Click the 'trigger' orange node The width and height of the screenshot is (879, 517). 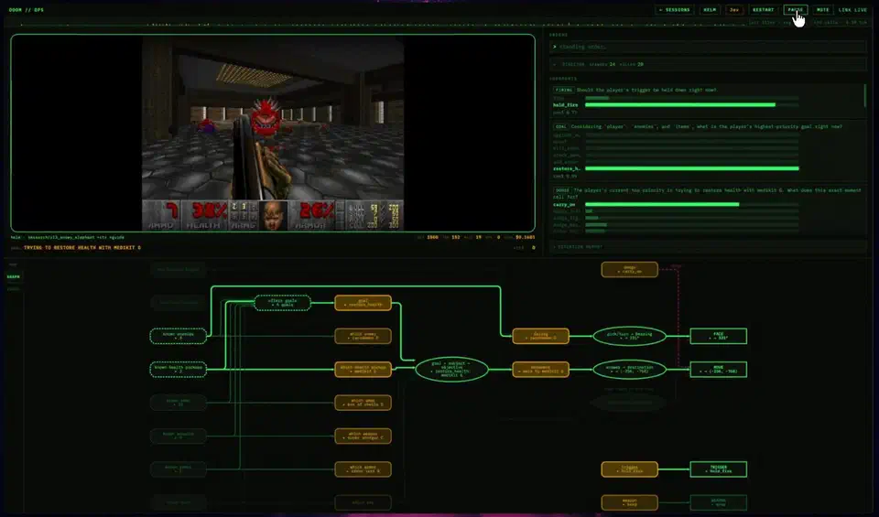[630, 469]
